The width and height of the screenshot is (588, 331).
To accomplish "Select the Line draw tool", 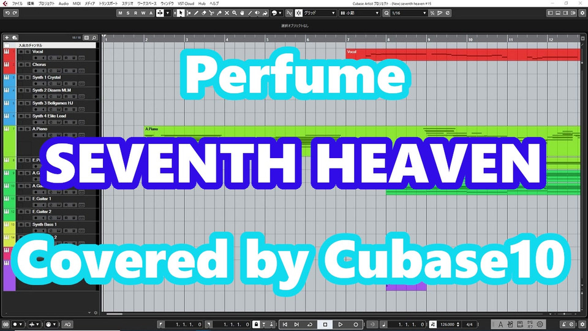I will (x=250, y=13).
